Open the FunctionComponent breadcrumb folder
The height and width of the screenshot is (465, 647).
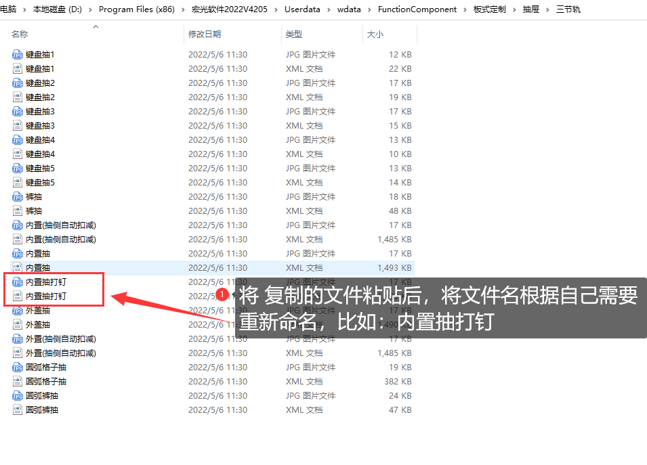[x=417, y=9]
